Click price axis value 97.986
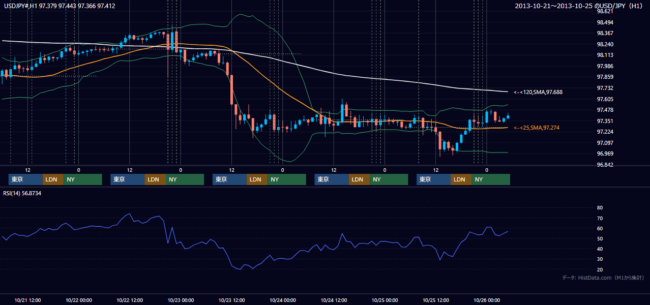 [x=605, y=66]
